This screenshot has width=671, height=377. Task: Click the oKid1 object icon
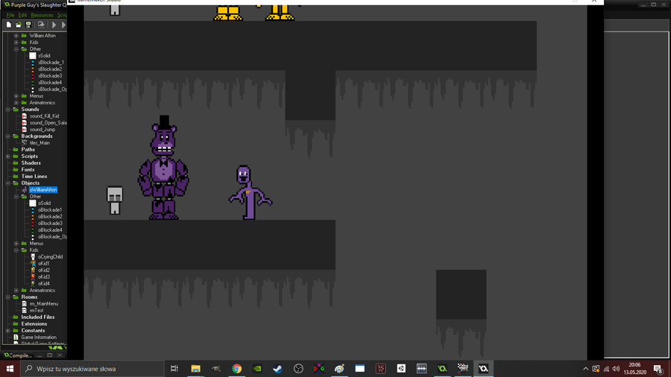(x=33, y=264)
